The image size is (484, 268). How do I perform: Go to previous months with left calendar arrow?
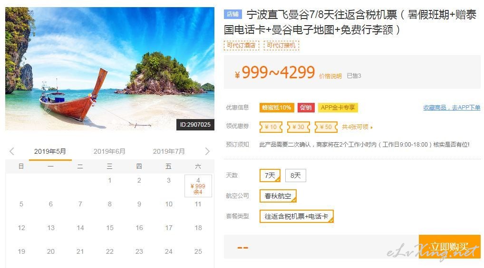(12, 151)
